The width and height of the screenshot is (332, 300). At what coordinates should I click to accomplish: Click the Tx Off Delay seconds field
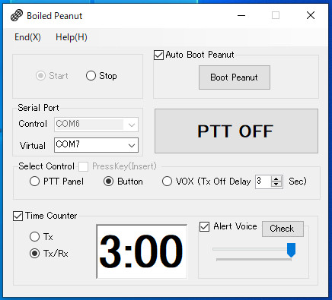click(263, 182)
